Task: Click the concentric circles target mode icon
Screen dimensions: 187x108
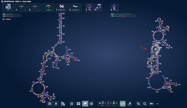Action: pos(92,103)
